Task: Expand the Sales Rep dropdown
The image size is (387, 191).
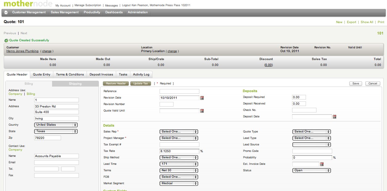Action: click(x=179, y=132)
